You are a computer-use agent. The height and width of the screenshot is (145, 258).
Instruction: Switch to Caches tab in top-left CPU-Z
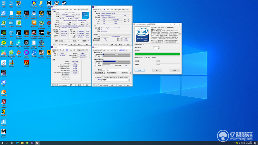click(58, 10)
